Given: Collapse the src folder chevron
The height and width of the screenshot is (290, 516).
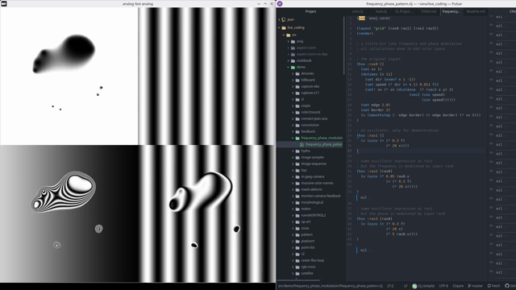Looking at the screenshot, I should 284,35.
